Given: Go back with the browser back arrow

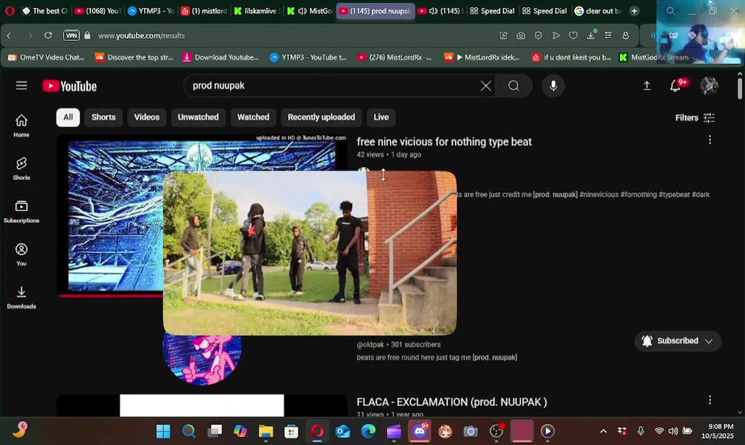Looking at the screenshot, I should click(9, 35).
